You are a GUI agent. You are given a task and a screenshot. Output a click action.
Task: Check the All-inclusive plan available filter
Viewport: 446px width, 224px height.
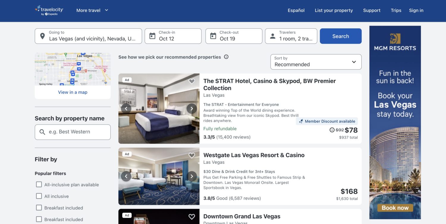(x=39, y=184)
